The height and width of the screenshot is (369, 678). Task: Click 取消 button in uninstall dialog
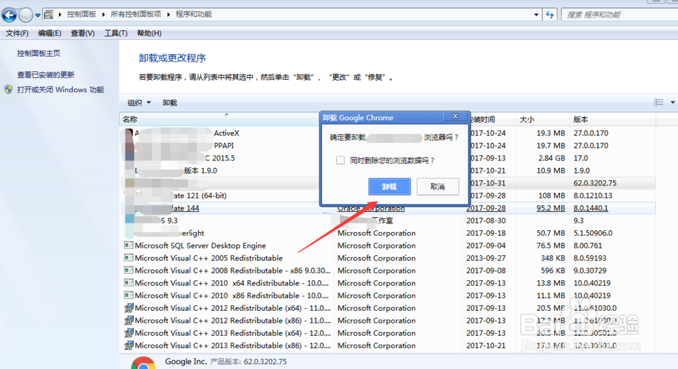(437, 186)
